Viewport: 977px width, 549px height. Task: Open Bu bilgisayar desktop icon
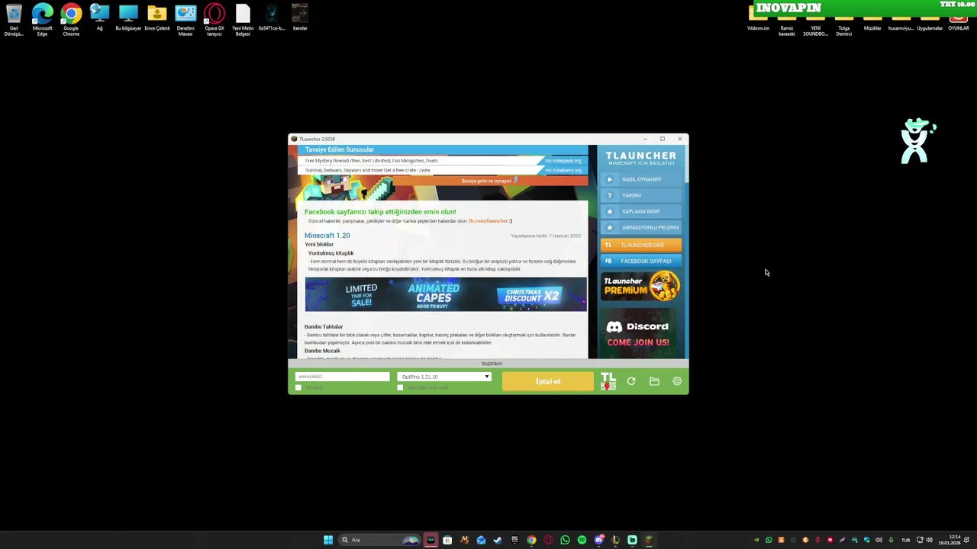point(128,18)
